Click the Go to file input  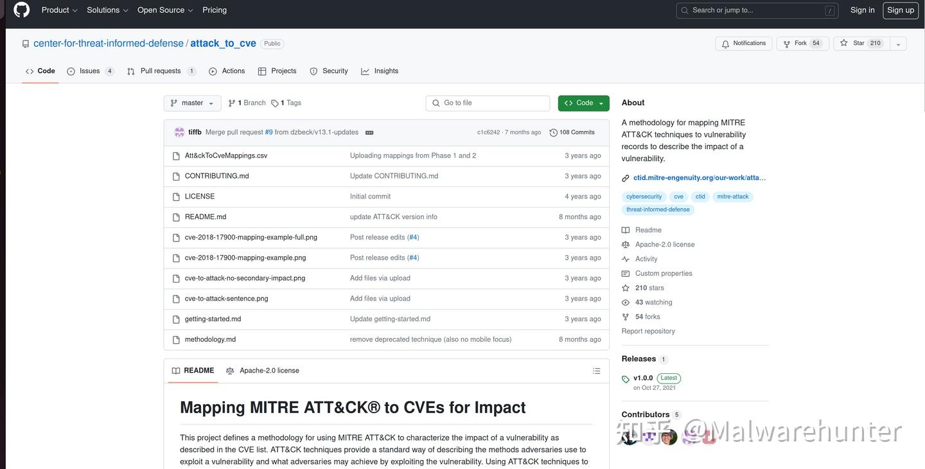coord(488,103)
